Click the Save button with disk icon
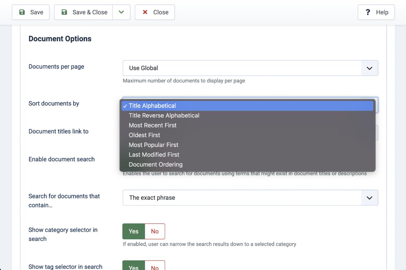406x270 pixels. [x=31, y=12]
